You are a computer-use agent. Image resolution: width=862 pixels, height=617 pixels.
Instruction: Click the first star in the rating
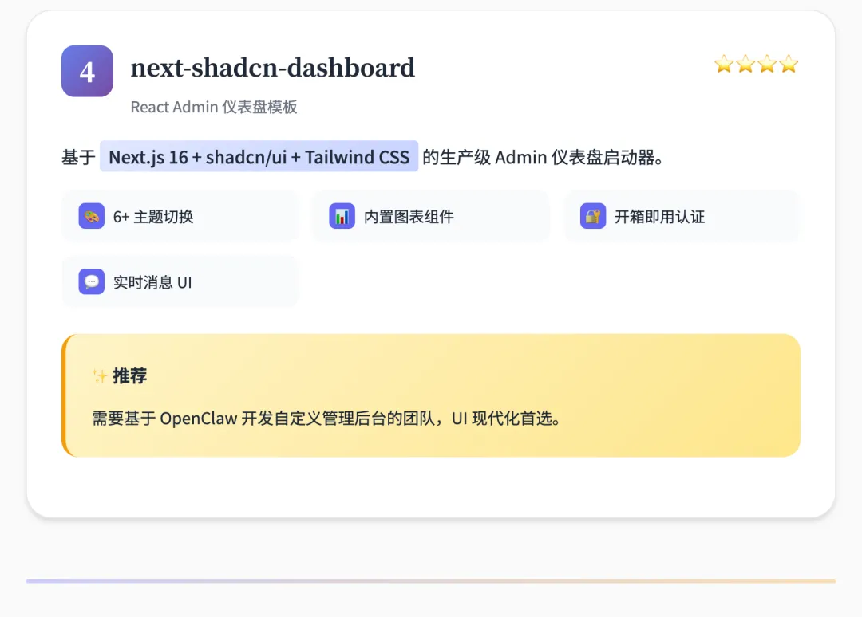tap(724, 65)
